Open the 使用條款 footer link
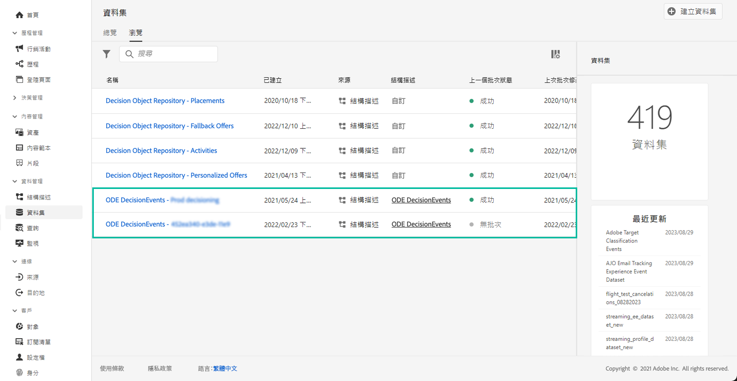The width and height of the screenshot is (737, 381). point(112,369)
